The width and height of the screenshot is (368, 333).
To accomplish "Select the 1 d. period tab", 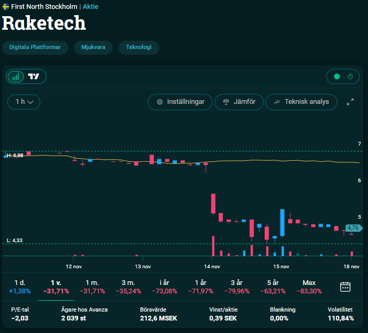I will click(x=20, y=287).
